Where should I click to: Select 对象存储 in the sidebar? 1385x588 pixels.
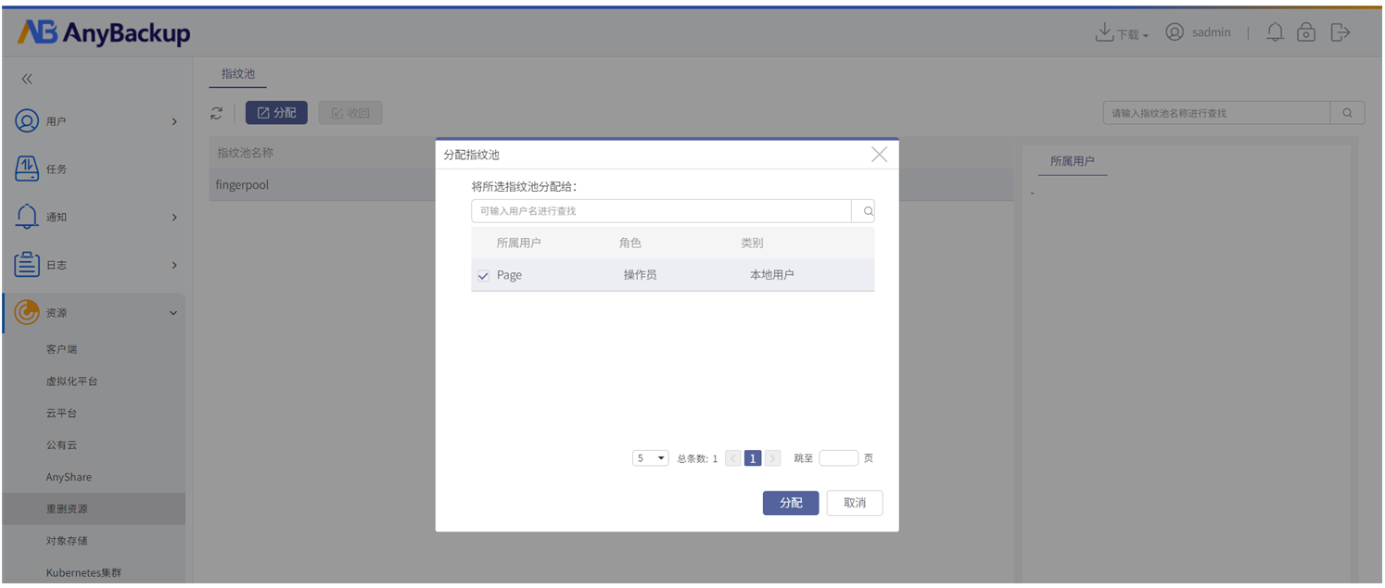pos(67,541)
